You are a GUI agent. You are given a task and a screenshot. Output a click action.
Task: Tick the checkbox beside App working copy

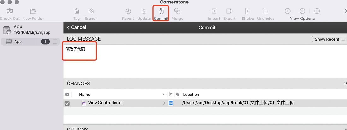tap(55, 41)
